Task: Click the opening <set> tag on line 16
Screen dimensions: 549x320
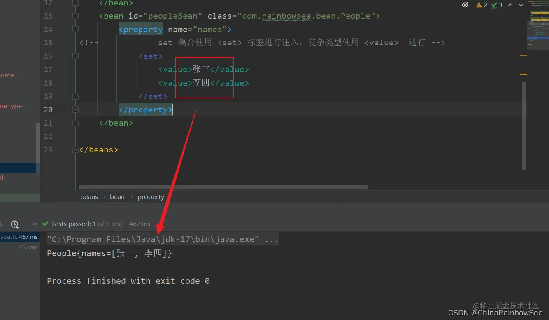Action: (x=151, y=56)
